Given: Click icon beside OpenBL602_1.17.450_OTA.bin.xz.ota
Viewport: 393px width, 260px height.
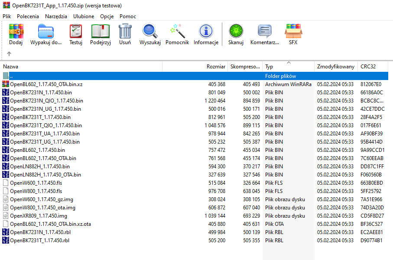Looking at the screenshot, I should 6,224.
